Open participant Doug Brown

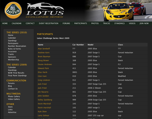tap(43, 60)
